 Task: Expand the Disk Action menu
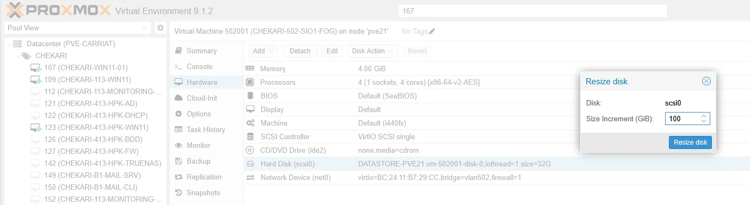pos(373,51)
